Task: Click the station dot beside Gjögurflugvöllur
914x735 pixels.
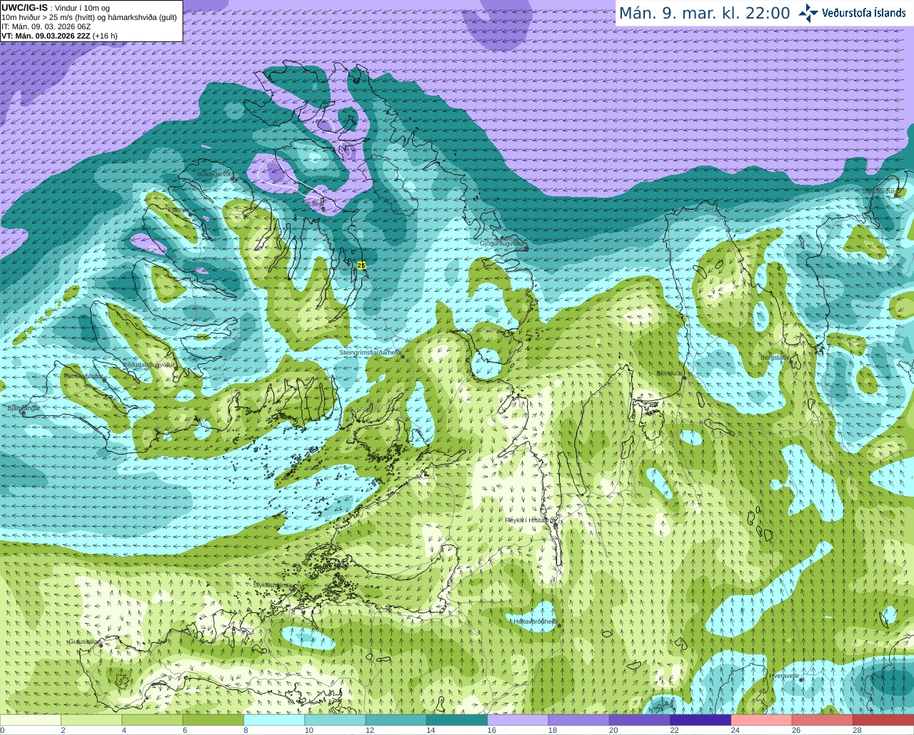Action: click(526, 248)
